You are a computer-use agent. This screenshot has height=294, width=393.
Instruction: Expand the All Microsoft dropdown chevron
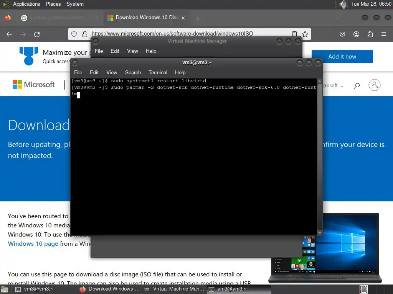point(342,86)
